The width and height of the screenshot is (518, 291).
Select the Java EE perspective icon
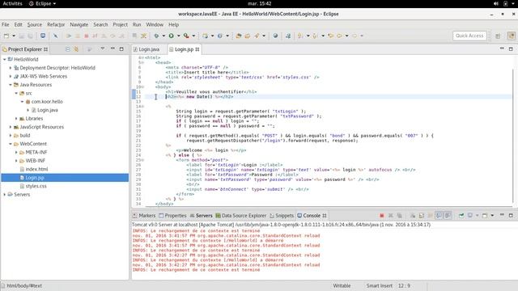pos(511,36)
